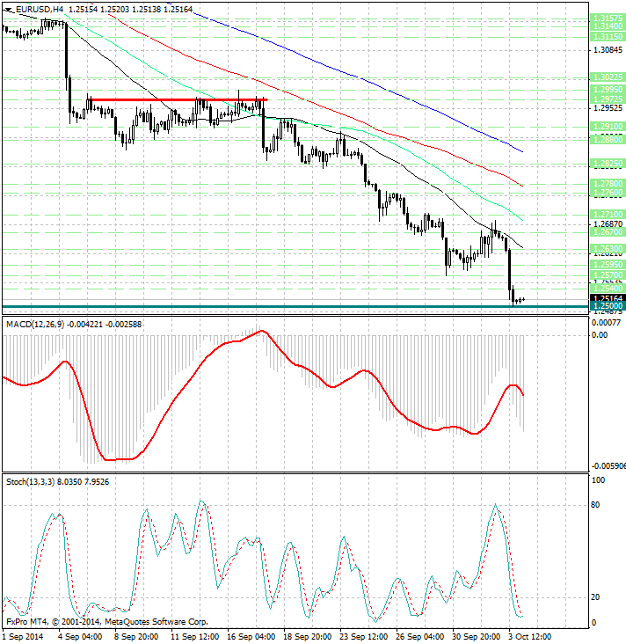The image size is (626, 644).
Task: Click the 1.25164 current price label
Action: [x=608, y=298]
